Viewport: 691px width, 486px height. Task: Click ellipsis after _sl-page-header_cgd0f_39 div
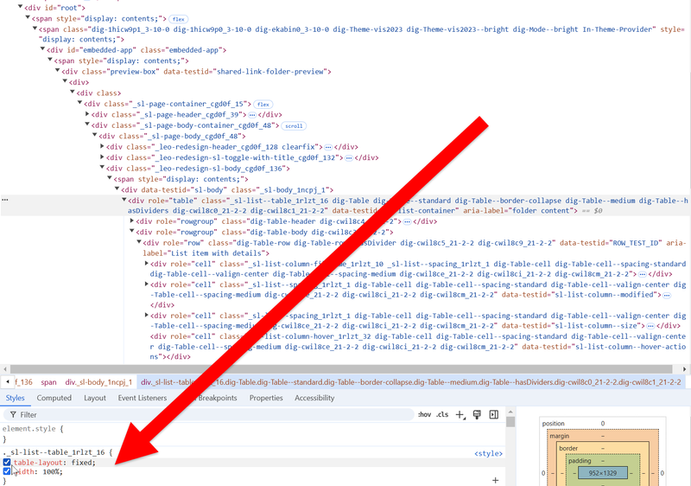252,114
